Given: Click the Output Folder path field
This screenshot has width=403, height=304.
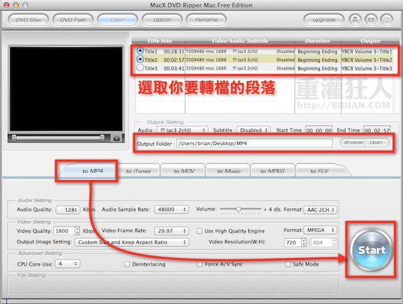Looking at the screenshot, I should click(255, 143).
